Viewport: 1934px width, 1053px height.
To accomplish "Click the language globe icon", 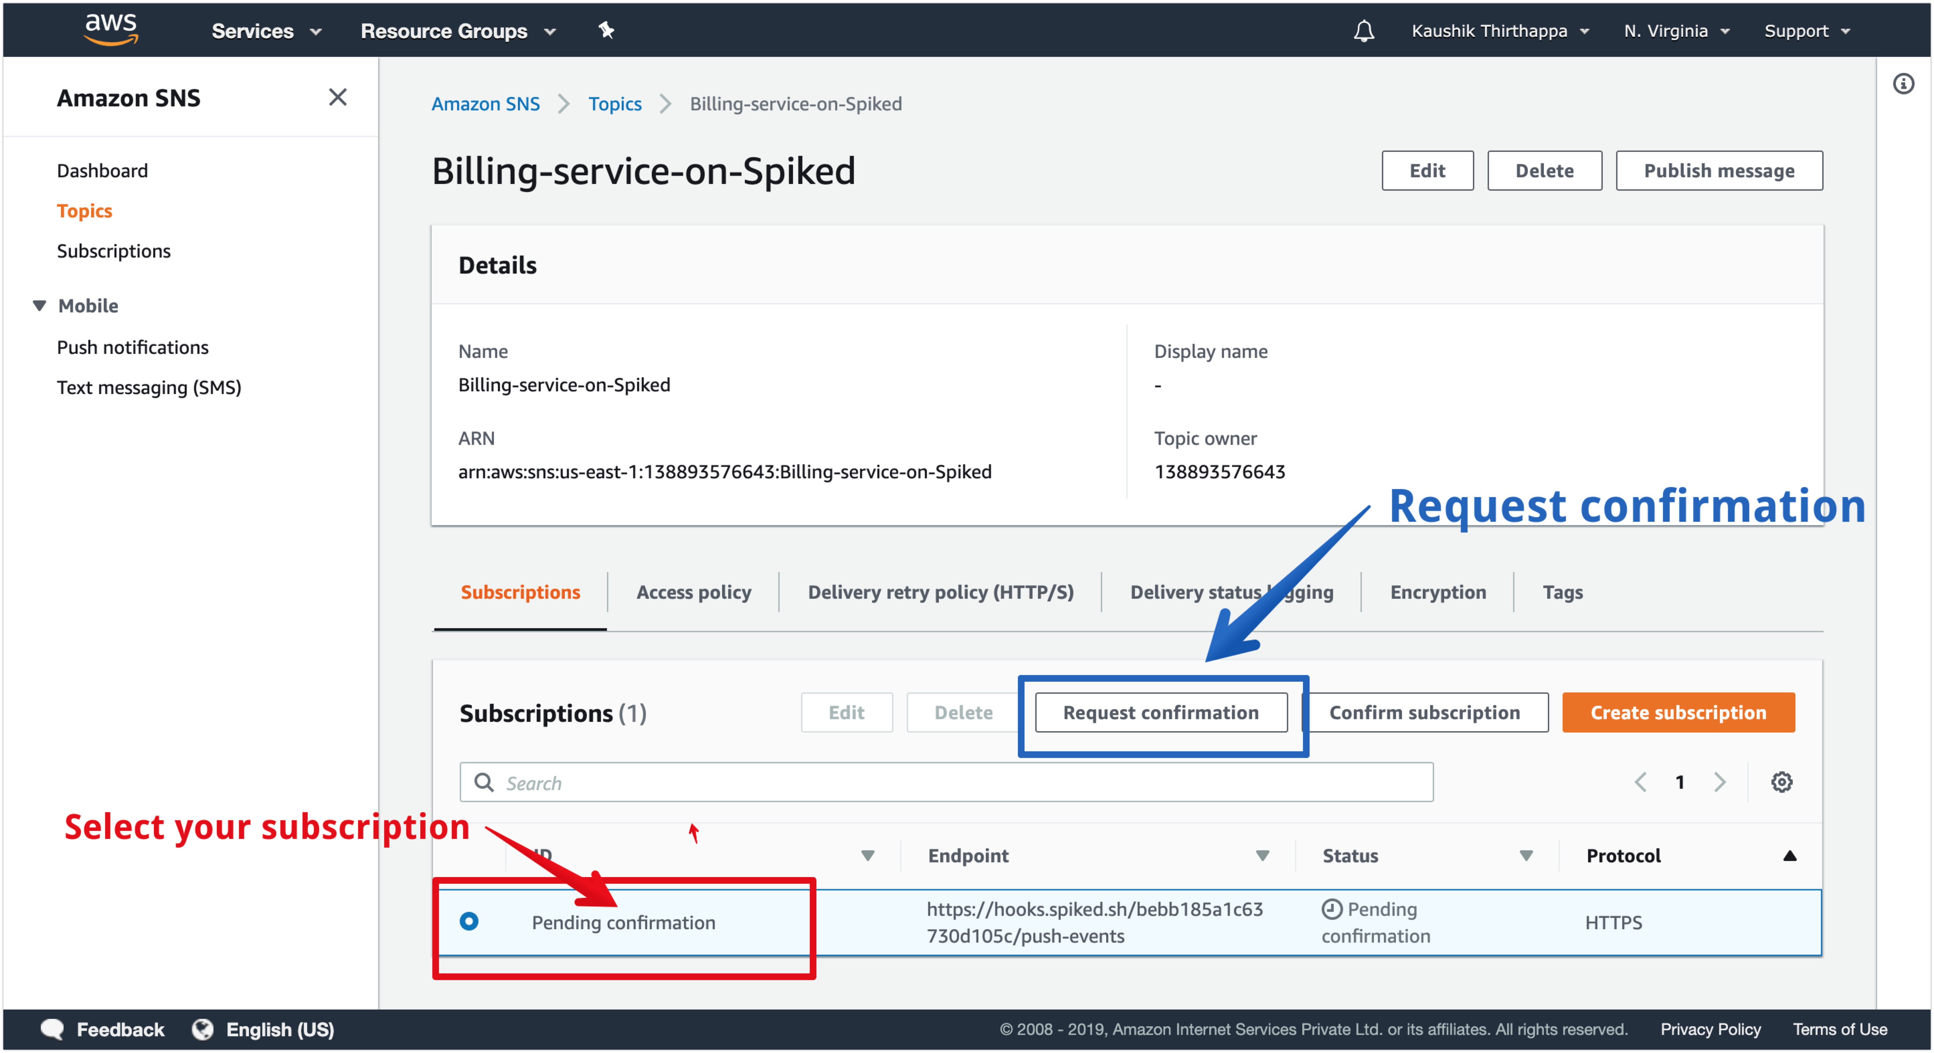I will [x=202, y=1029].
